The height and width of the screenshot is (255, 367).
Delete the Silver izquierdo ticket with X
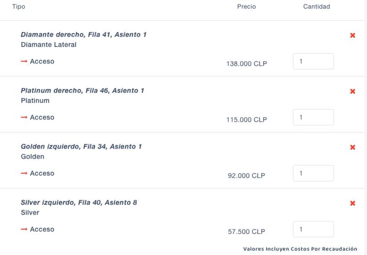353,203
